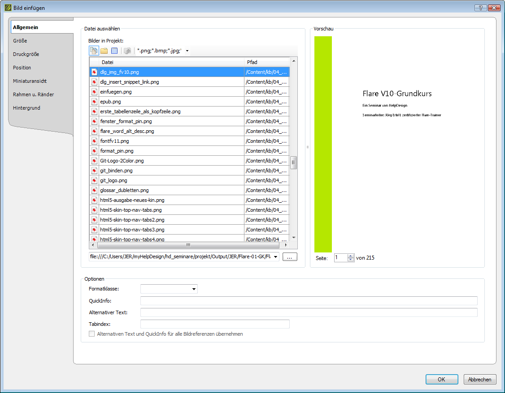Screen dimensions: 505x393
Task: Click the horizontal scrollbar of file list
Action: 188,245
